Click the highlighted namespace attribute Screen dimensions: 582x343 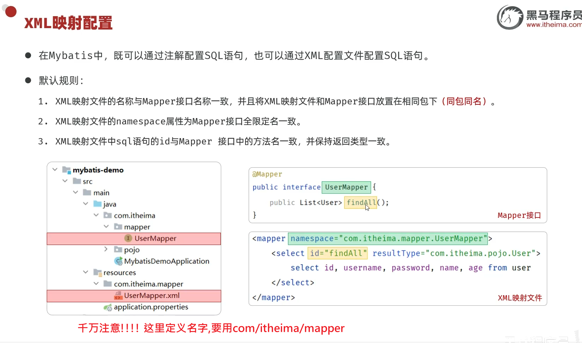pyautogui.click(x=388, y=239)
